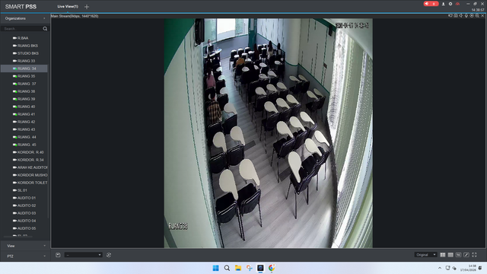Show hidden system tray icons
Viewport: 487px width, 274px height.
[440, 268]
